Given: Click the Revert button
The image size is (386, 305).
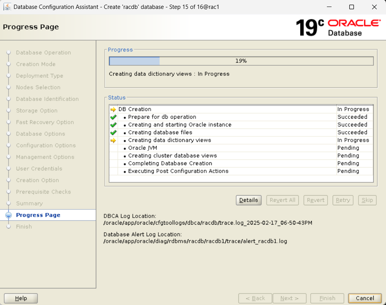Looking at the screenshot, I should point(316,200).
